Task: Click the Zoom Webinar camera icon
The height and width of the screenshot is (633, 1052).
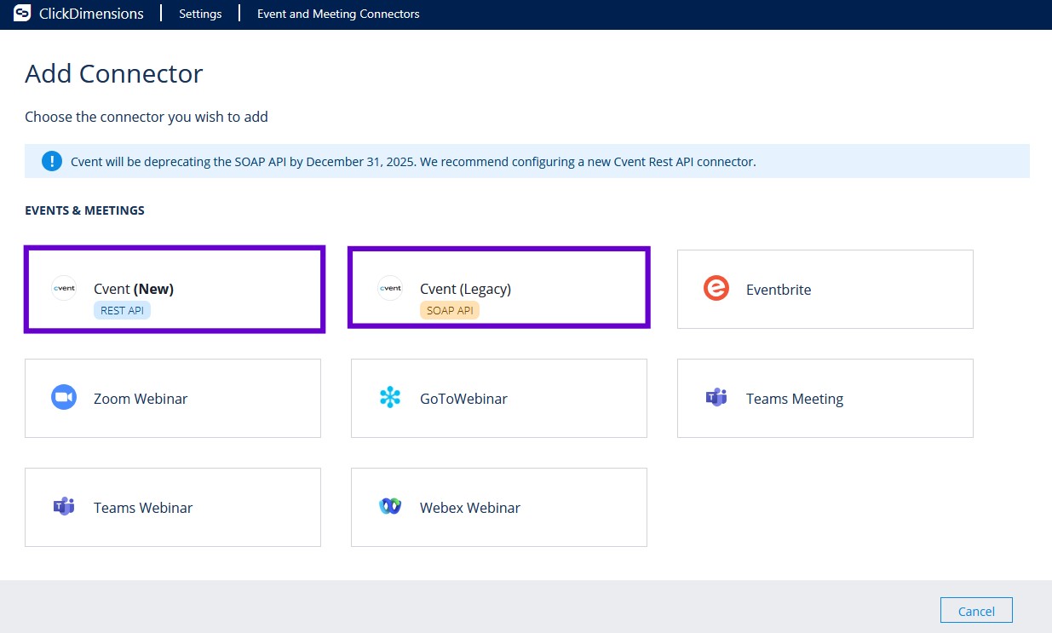Action: pos(64,398)
